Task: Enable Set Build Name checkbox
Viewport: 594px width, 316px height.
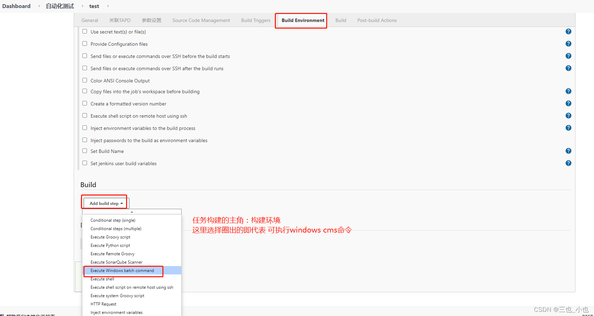Action: pos(85,151)
